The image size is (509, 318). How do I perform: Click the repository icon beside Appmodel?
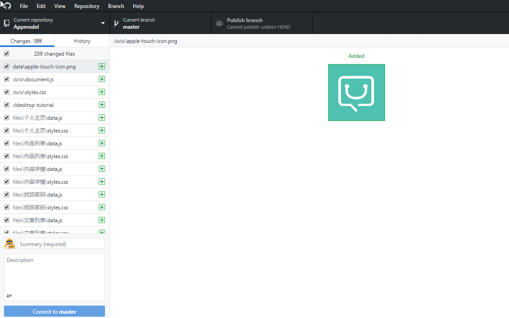click(x=7, y=23)
